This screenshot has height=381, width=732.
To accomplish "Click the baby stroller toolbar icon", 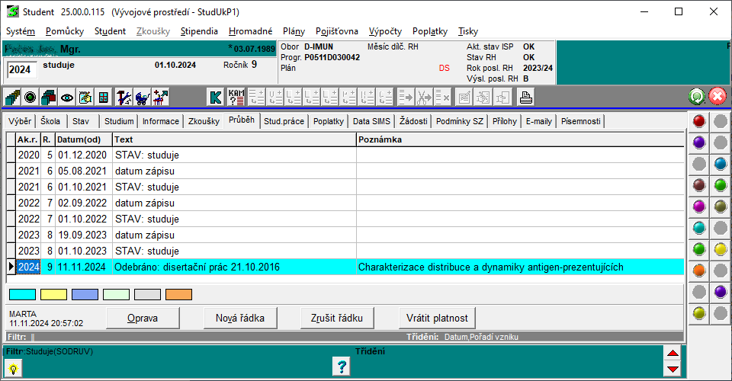I will (142, 97).
